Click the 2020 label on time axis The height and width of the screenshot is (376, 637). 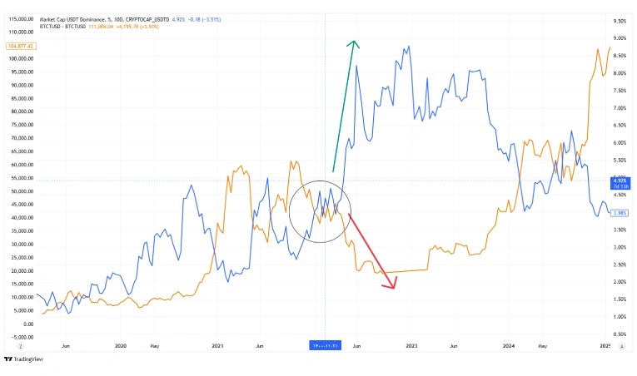point(120,344)
